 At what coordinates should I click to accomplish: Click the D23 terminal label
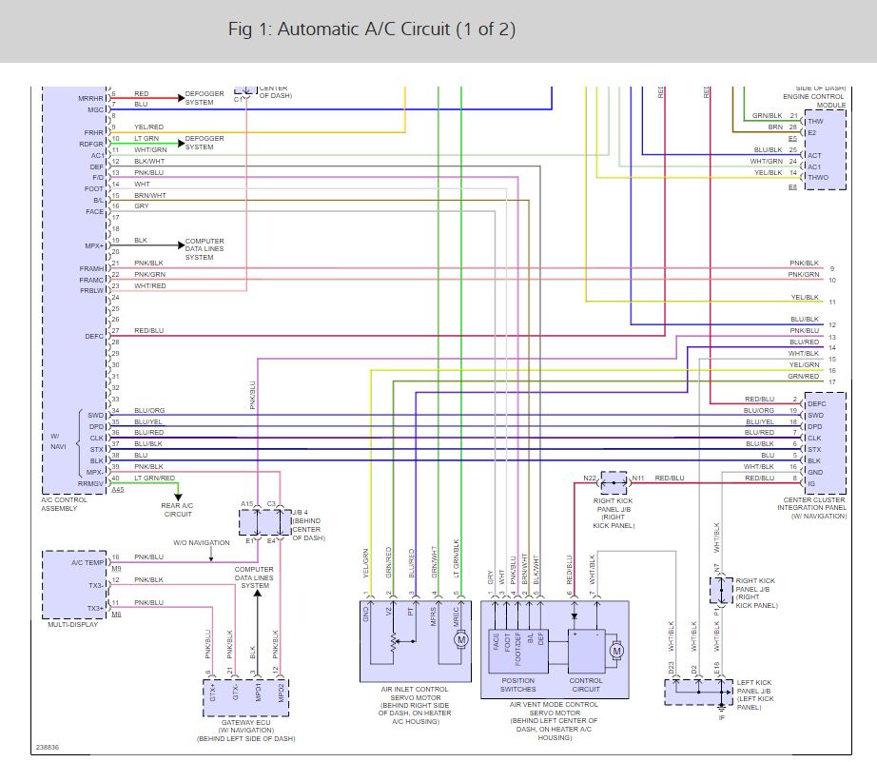(x=671, y=668)
